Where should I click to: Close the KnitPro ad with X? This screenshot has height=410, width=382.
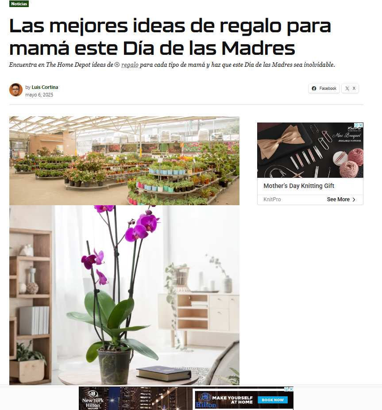tap(361, 125)
